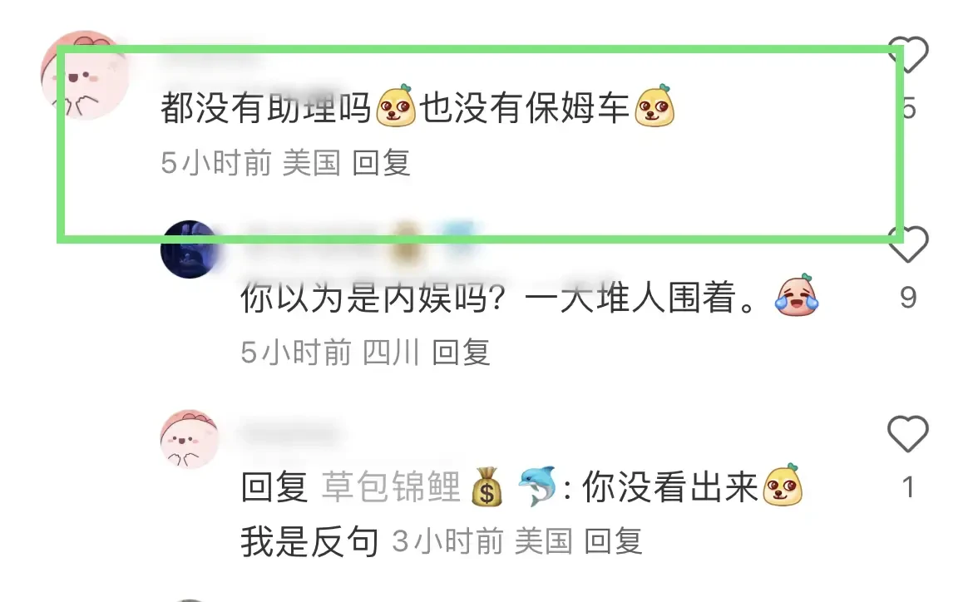Tap the yellow emoji after 助理吗
973x602 pixels.
coord(396,106)
